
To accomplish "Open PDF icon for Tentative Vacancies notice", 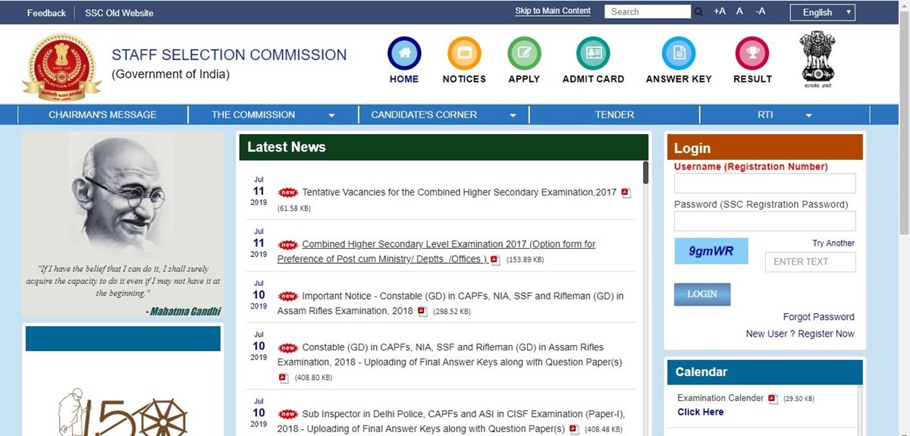I will (626, 193).
